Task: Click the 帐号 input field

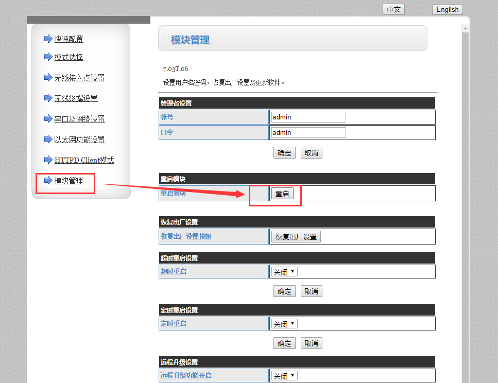Action: (x=308, y=117)
